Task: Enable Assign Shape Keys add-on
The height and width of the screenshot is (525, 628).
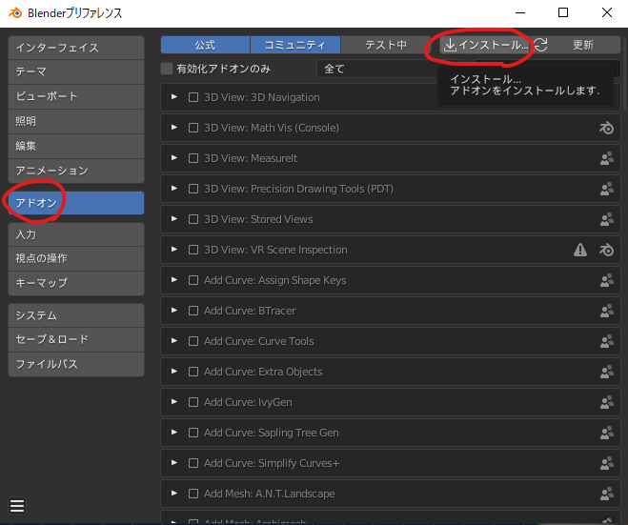Action: coord(193,280)
